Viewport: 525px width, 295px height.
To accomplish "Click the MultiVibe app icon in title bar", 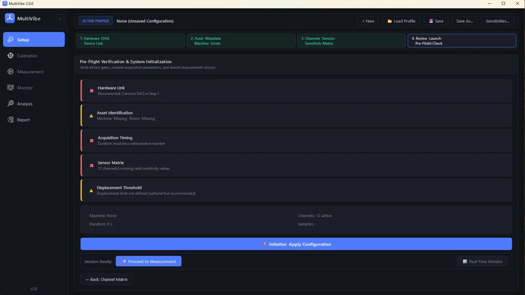I will point(5,3).
